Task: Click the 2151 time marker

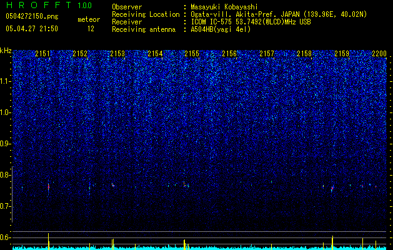Action: [42, 54]
